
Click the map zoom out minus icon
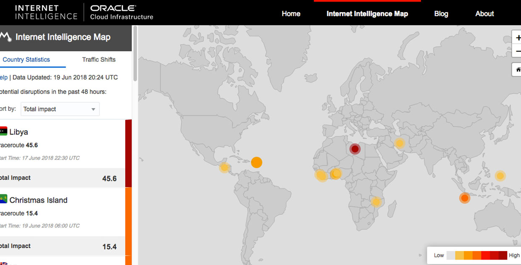tap(517, 51)
